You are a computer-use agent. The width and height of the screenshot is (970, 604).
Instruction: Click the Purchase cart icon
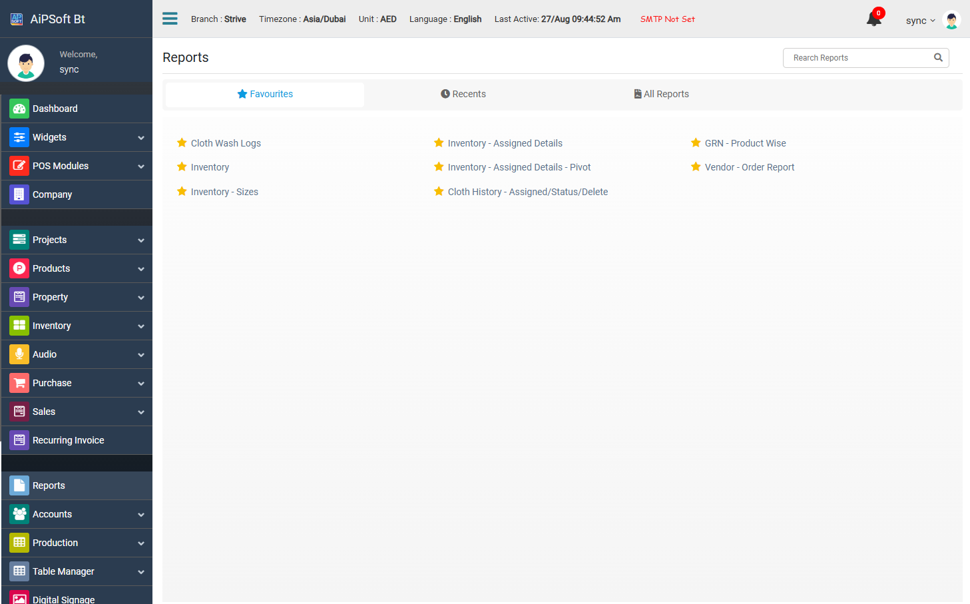pyautogui.click(x=19, y=383)
